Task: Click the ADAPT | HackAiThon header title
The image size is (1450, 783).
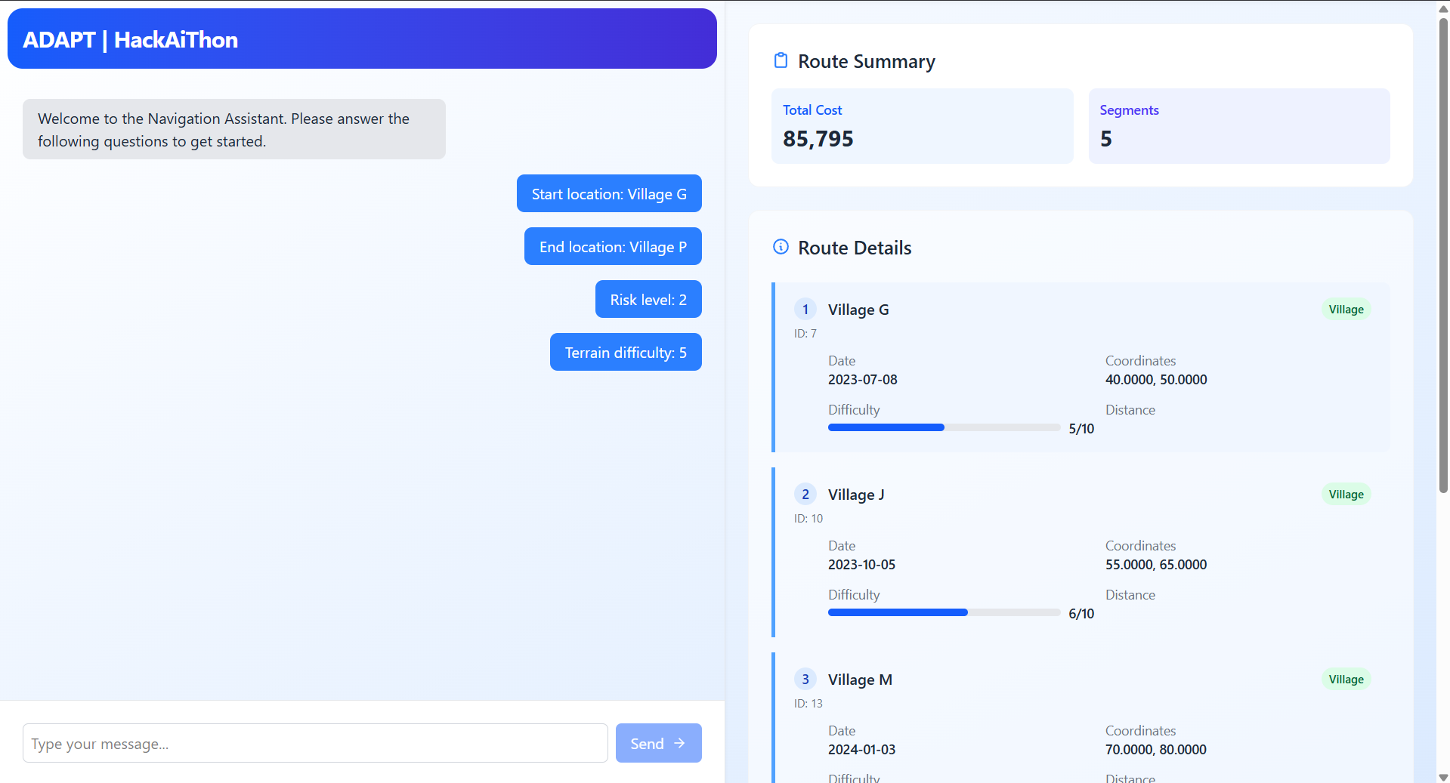Action: [131, 40]
